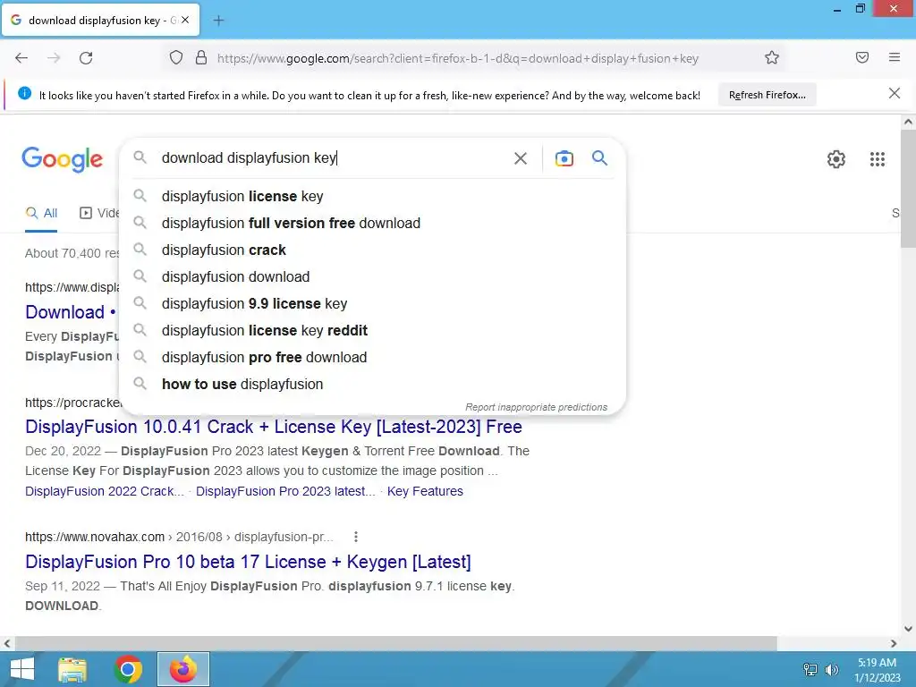Select suggestion 'displayfusion pro free download'
This screenshot has height=687, width=916.
372,358
